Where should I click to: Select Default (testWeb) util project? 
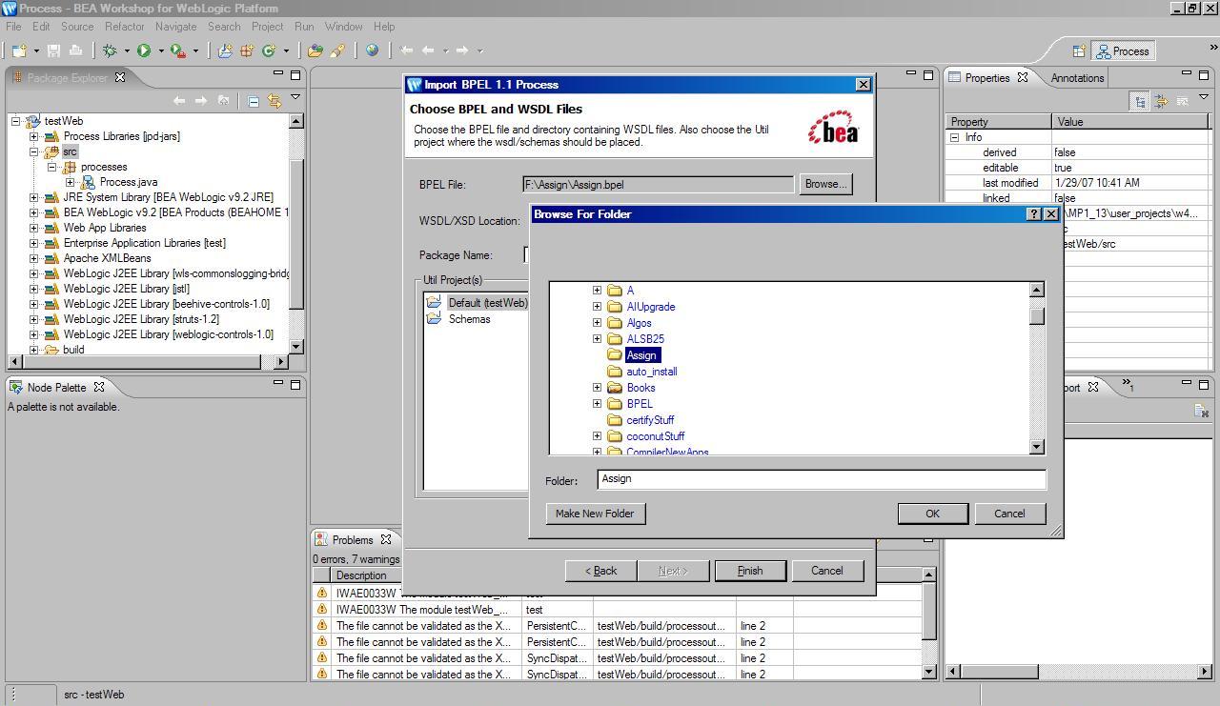487,303
